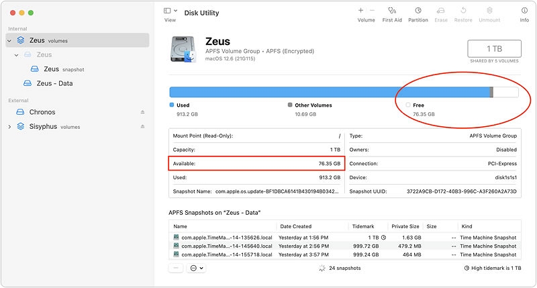Click the Type APFS Volume Group row
Image resolution: width=537 pixels, height=288 pixels.
pyautogui.click(x=433, y=136)
